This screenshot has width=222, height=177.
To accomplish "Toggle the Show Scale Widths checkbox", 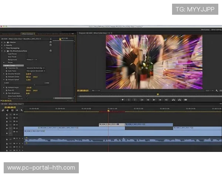I will (x=27, y=96).
